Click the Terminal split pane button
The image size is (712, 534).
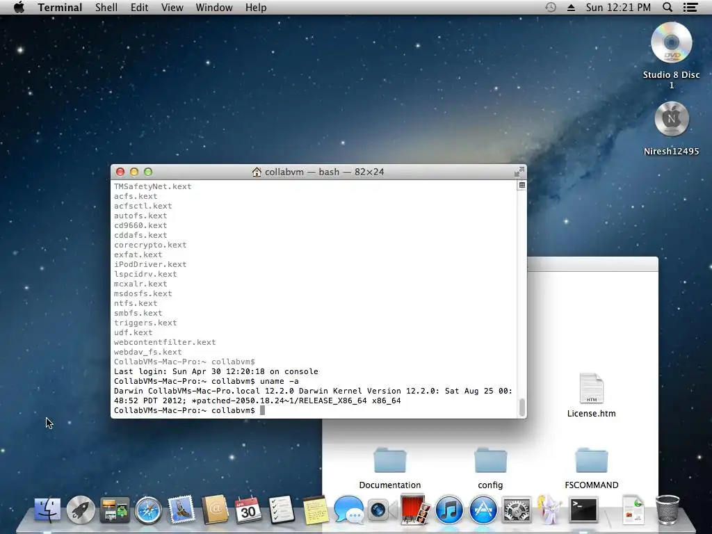(x=521, y=185)
